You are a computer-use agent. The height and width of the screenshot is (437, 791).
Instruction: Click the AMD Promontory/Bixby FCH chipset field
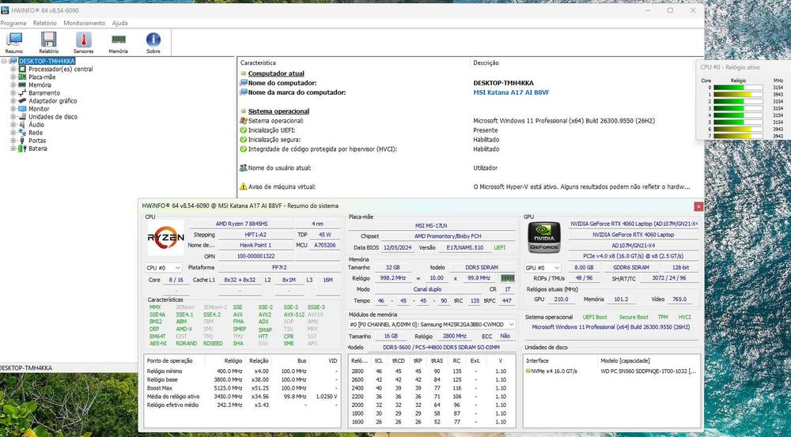click(x=448, y=236)
